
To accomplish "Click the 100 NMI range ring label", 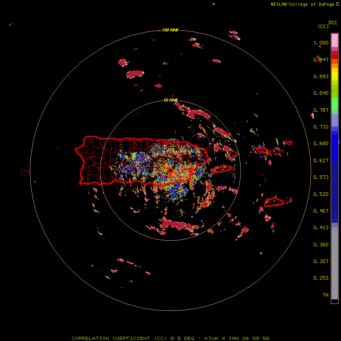I will coord(170,30).
